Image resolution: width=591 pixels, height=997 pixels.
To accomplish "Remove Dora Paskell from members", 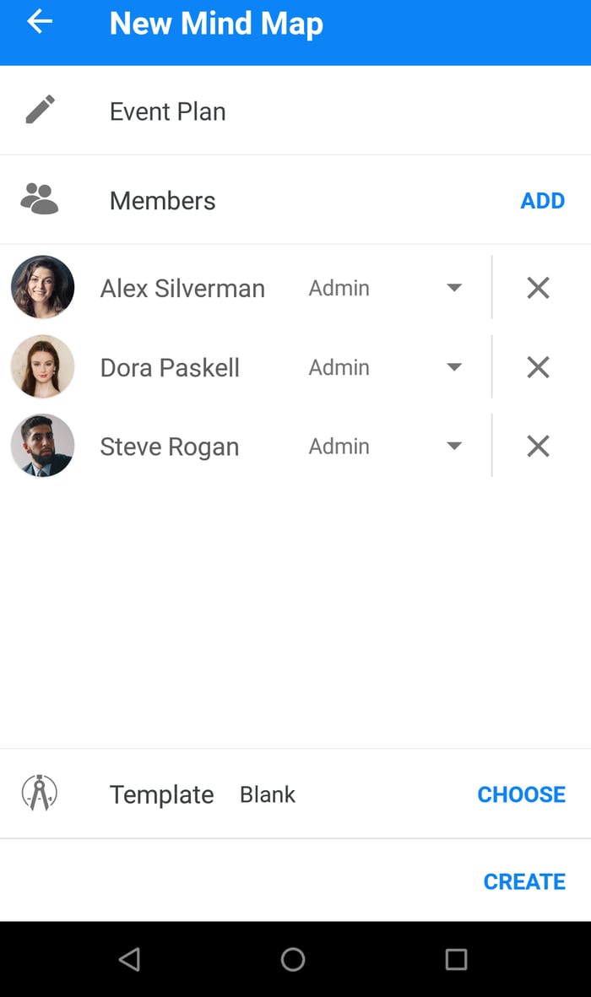I will point(538,367).
